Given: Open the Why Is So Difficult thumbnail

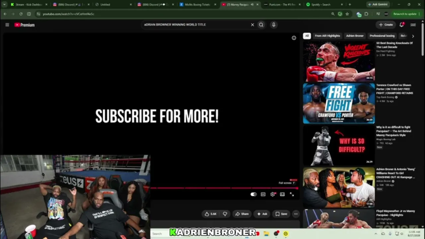Looking at the screenshot, I should [x=339, y=145].
